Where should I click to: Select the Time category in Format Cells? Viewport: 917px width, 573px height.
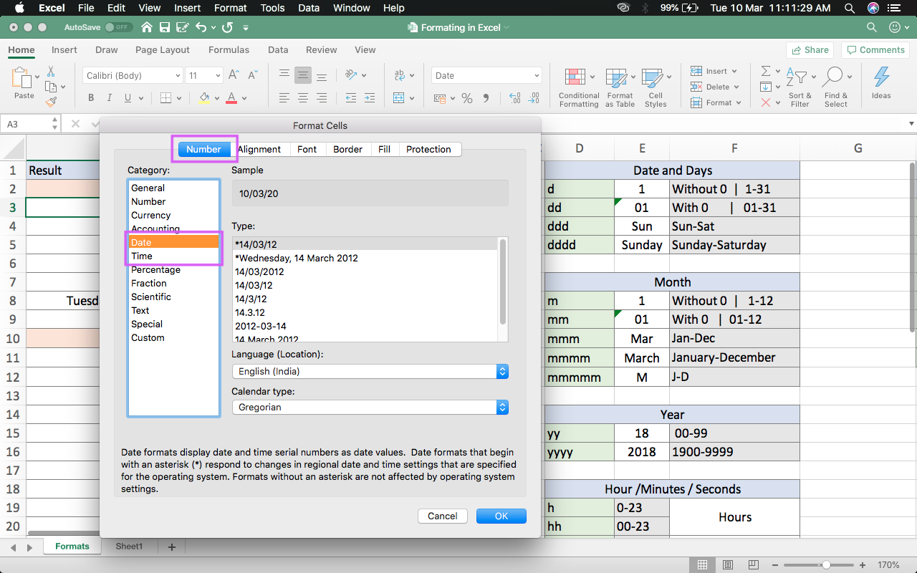(141, 256)
